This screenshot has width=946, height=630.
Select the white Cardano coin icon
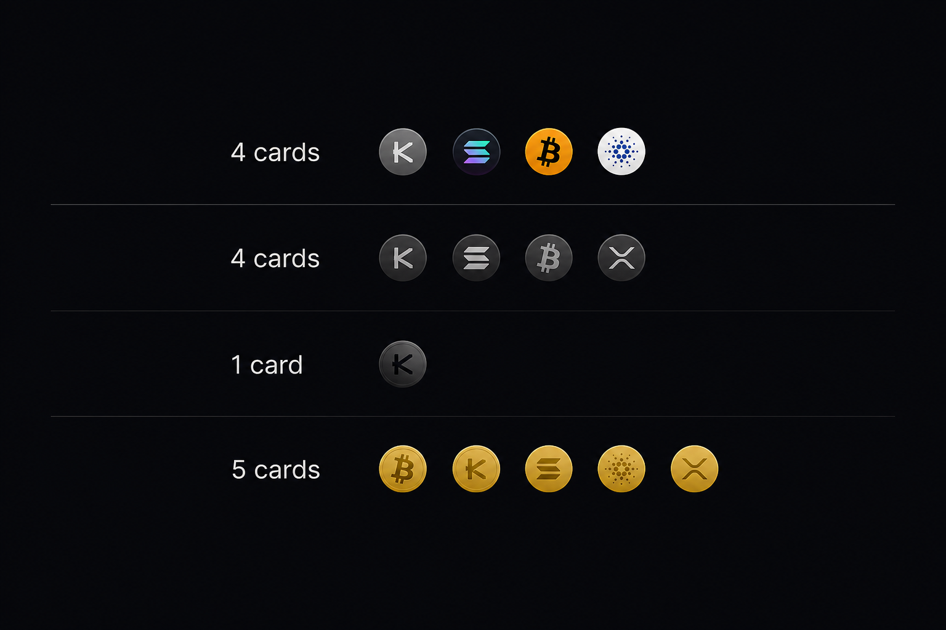coord(621,152)
